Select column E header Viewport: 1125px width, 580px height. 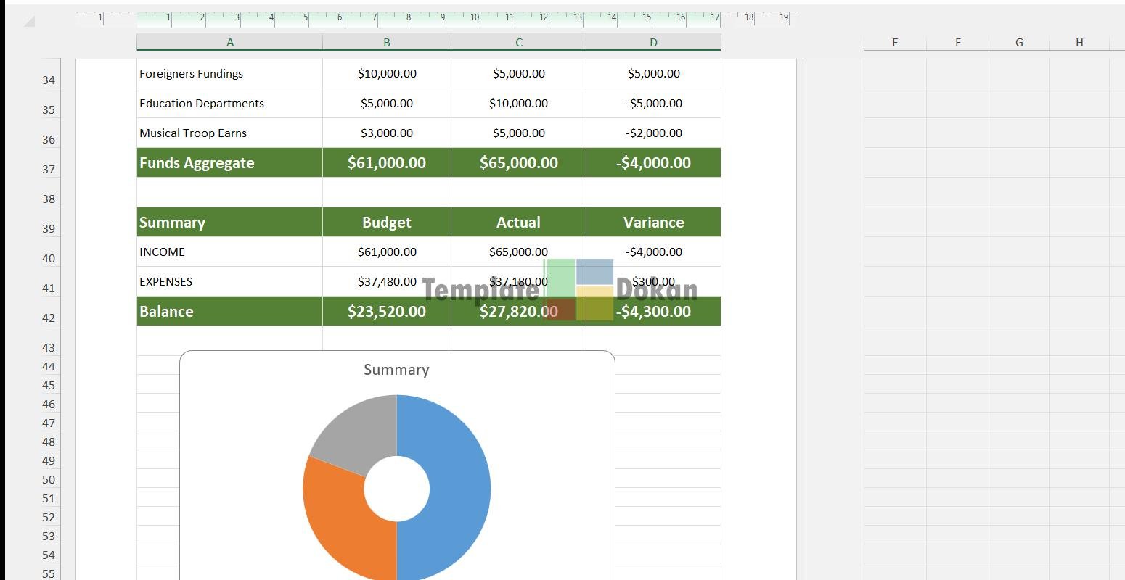894,43
